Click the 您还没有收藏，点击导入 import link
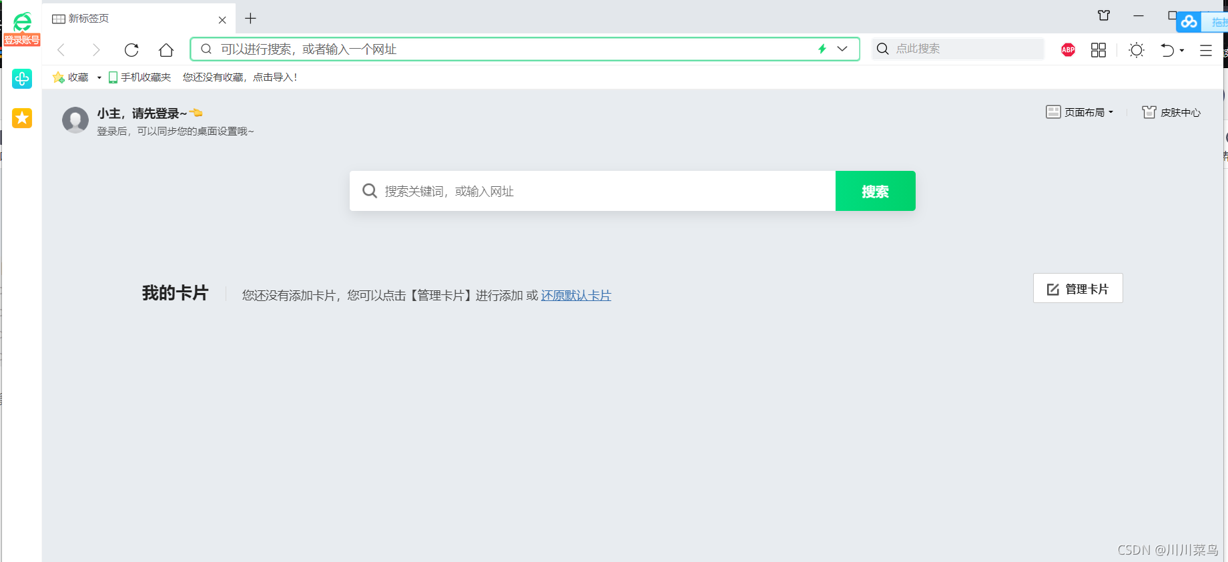This screenshot has width=1228, height=562. (x=240, y=77)
